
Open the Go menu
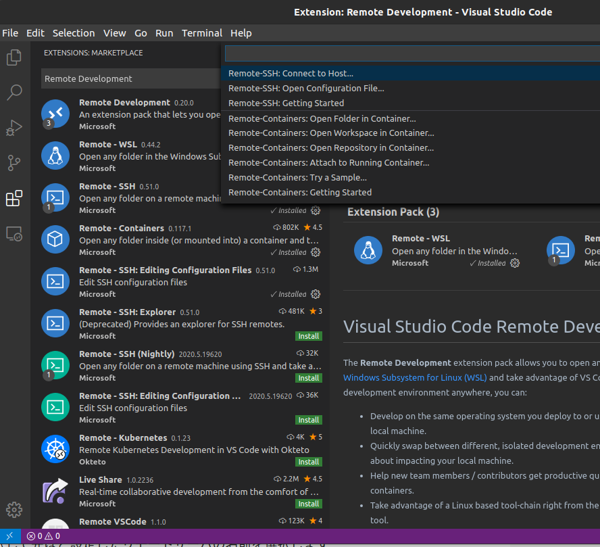click(x=141, y=33)
